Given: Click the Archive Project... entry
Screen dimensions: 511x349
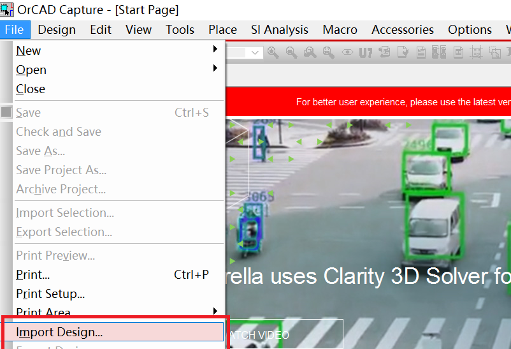Looking at the screenshot, I should [119, 189].
